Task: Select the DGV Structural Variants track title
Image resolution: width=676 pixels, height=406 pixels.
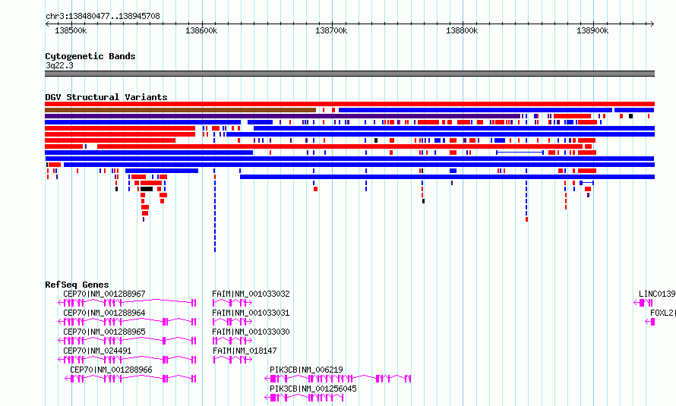Action: (106, 97)
